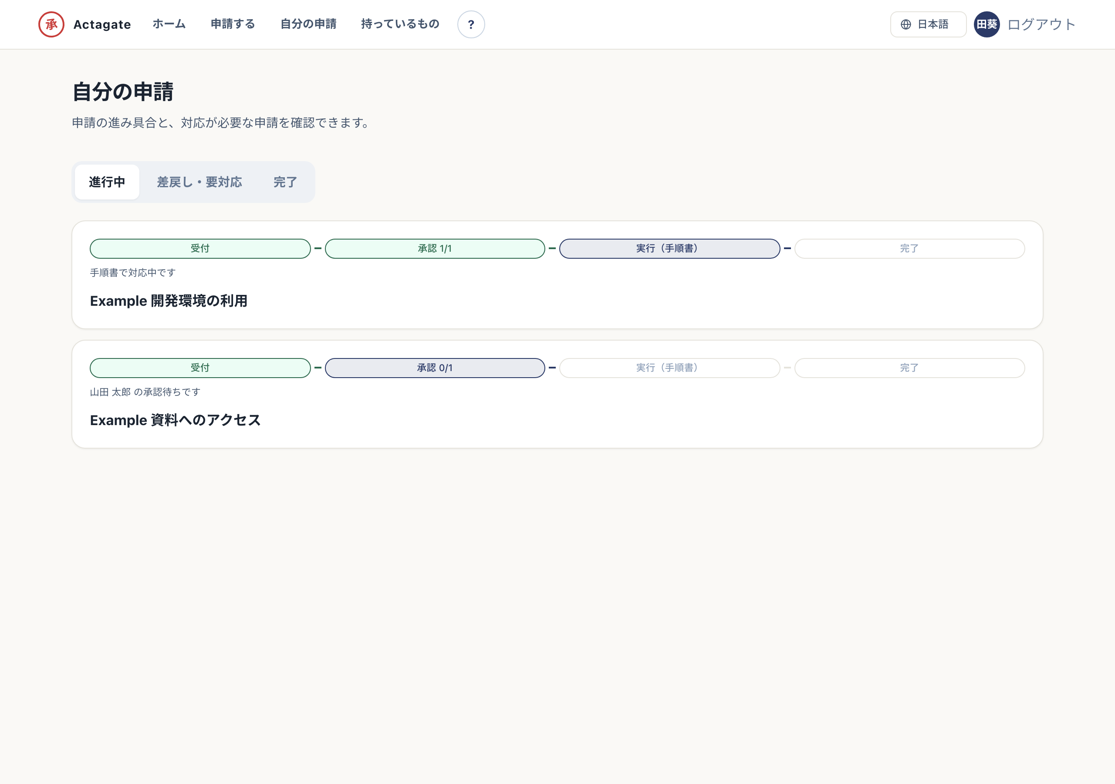Image resolution: width=1115 pixels, height=784 pixels.
Task: Click the 承認 0/1 progress step
Action: click(x=435, y=368)
